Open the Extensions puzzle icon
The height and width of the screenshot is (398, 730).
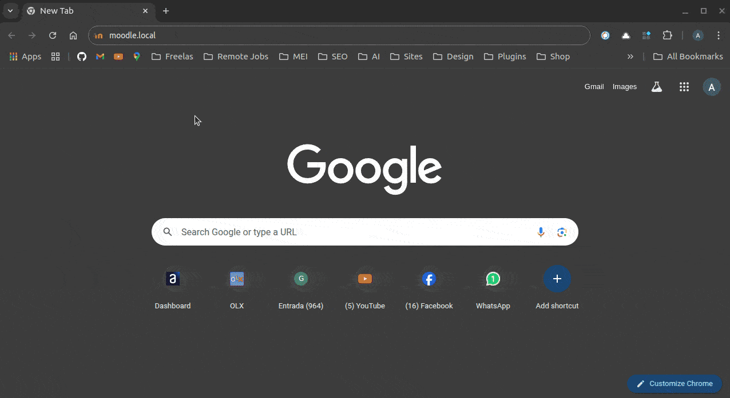click(x=667, y=35)
